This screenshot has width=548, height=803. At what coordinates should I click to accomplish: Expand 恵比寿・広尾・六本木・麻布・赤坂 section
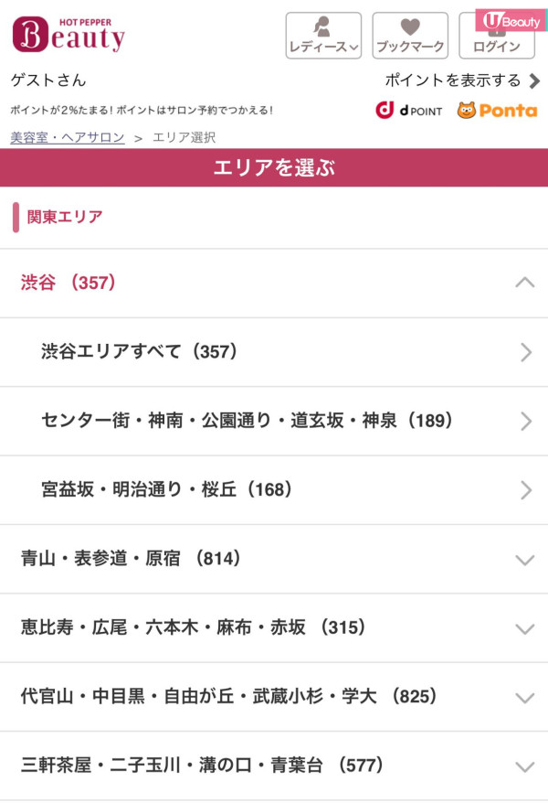274,628
